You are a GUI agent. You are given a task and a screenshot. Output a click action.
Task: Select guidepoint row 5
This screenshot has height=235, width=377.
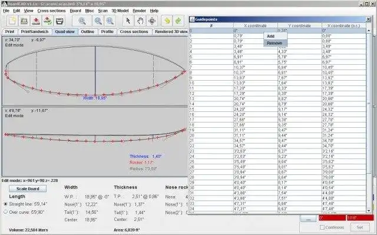[277, 57]
